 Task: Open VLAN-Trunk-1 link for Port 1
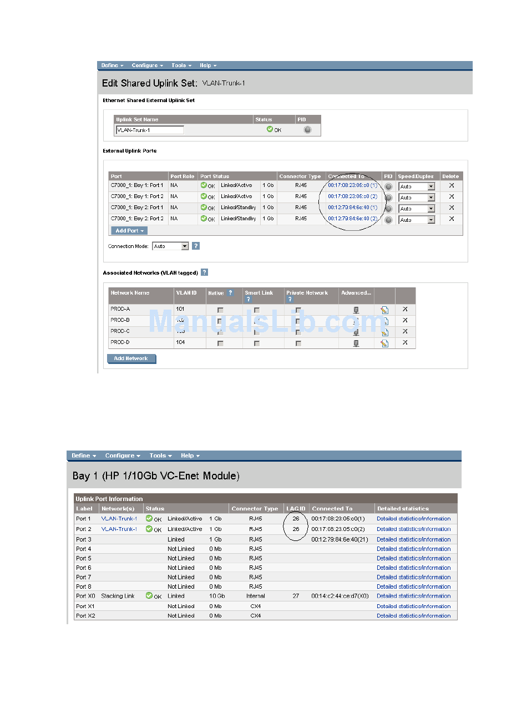[x=119, y=519]
